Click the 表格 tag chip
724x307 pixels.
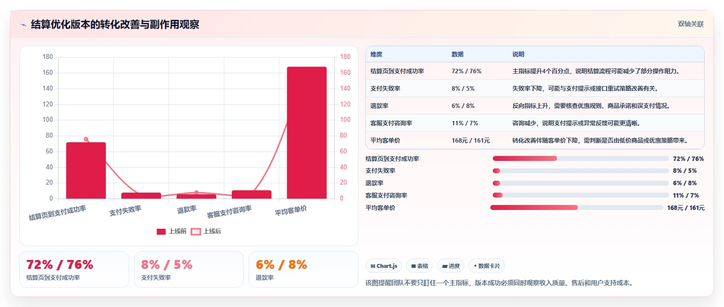[x=419, y=266]
